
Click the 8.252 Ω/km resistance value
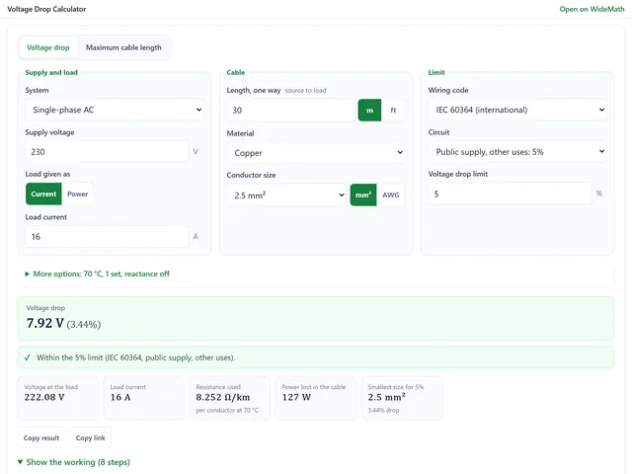223,397
